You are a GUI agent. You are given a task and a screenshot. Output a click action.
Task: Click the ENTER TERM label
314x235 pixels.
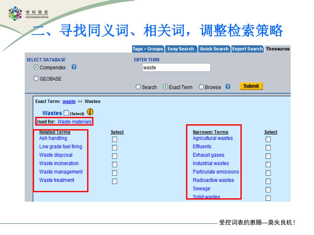[147, 60]
